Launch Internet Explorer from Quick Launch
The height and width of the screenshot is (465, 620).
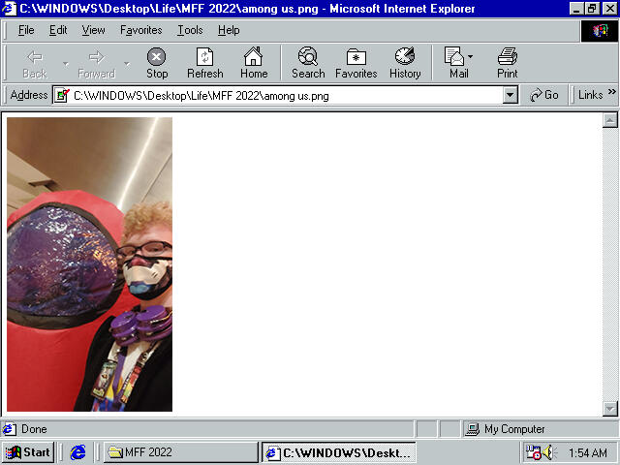78,452
